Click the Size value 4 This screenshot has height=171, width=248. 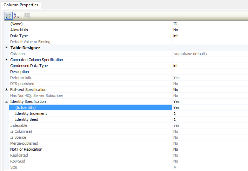(175, 167)
